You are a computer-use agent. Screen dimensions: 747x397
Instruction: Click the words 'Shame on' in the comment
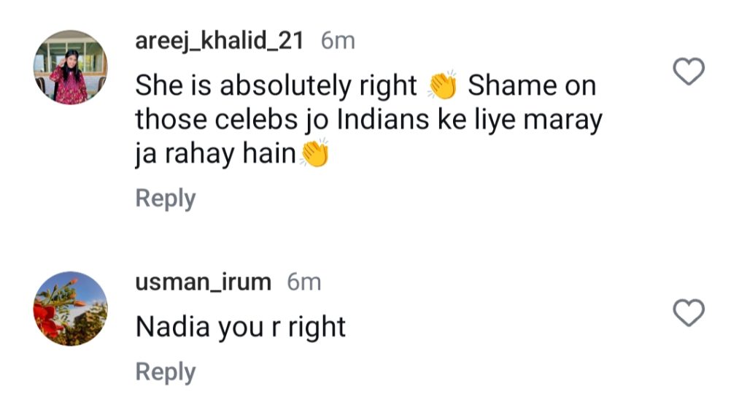[532, 86]
